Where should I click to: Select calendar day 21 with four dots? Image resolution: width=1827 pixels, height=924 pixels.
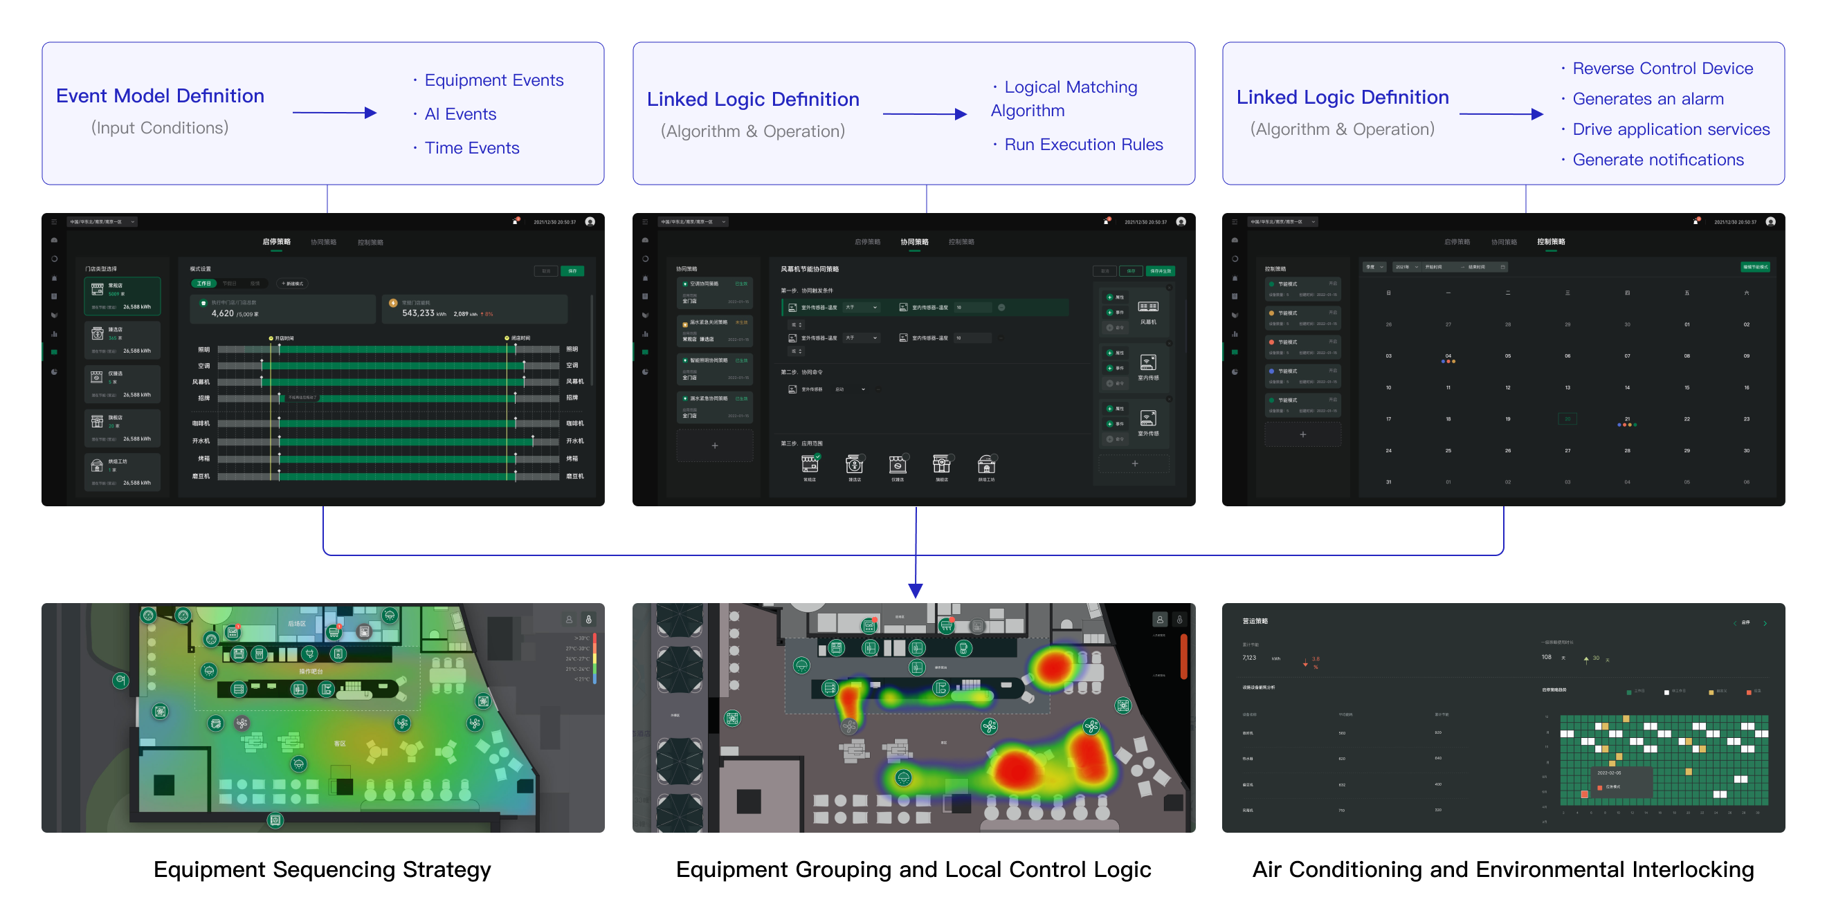tap(1627, 421)
